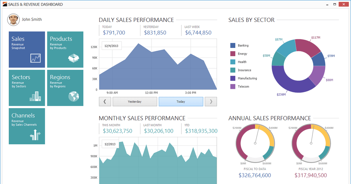The image size is (351, 184).
Task: Click the line chart icon on the Sales tile
Action: pyautogui.click(x=36, y=59)
